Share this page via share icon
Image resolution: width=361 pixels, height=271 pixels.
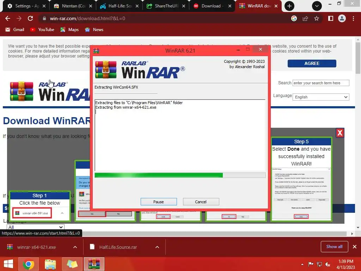305,18
